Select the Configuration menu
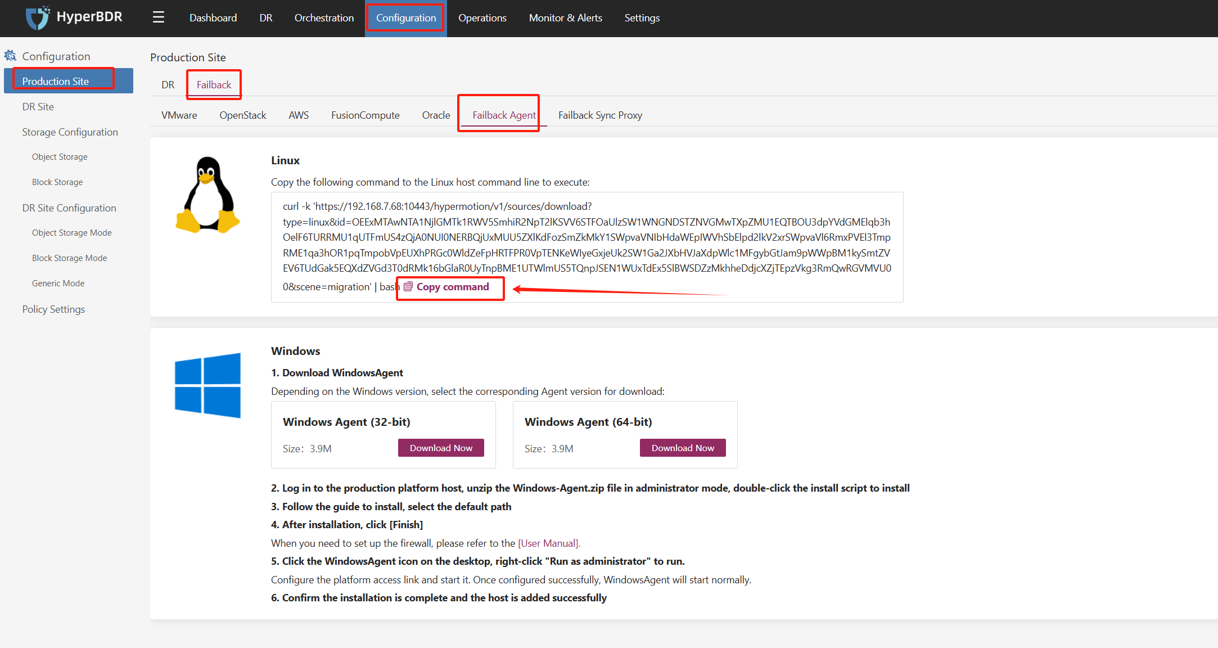The width and height of the screenshot is (1218, 648). pos(406,18)
